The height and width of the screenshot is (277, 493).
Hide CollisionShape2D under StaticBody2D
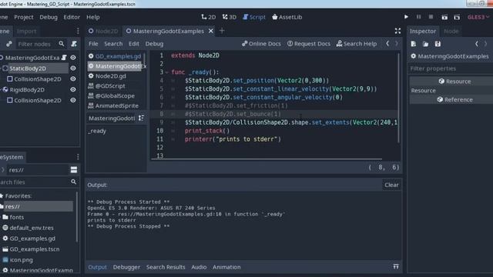(x=73, y=78)
